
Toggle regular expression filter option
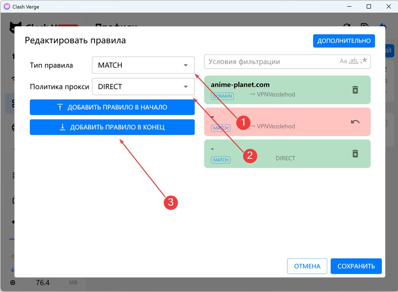(364, 61)
